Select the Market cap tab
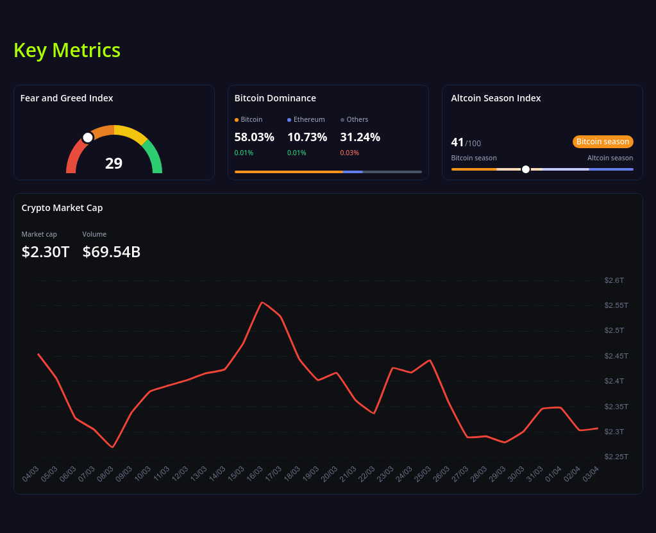 click(x=39, y=234)
